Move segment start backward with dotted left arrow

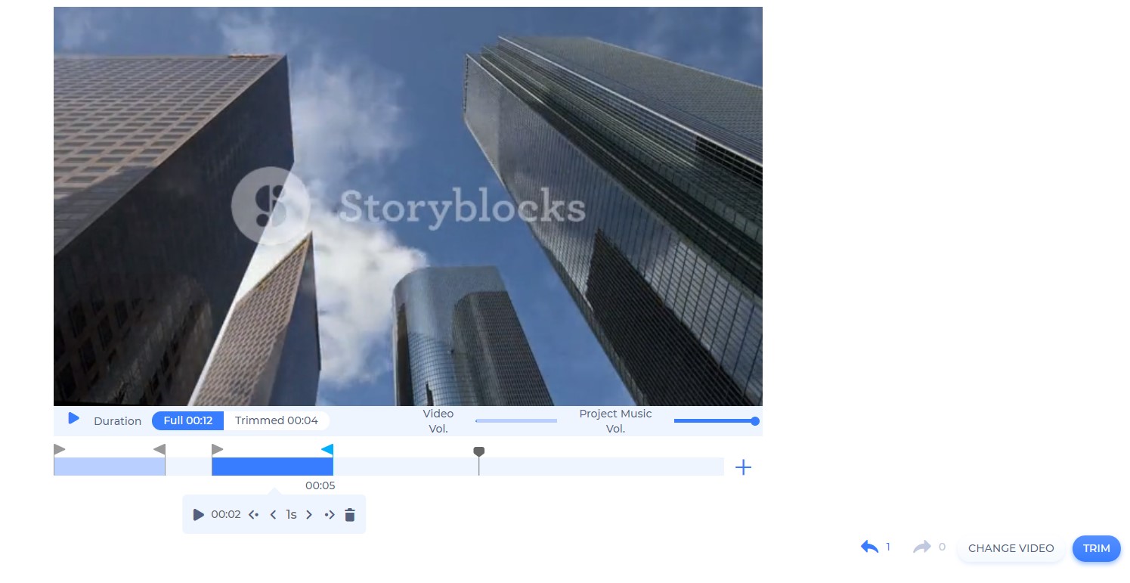pos(254,515)
